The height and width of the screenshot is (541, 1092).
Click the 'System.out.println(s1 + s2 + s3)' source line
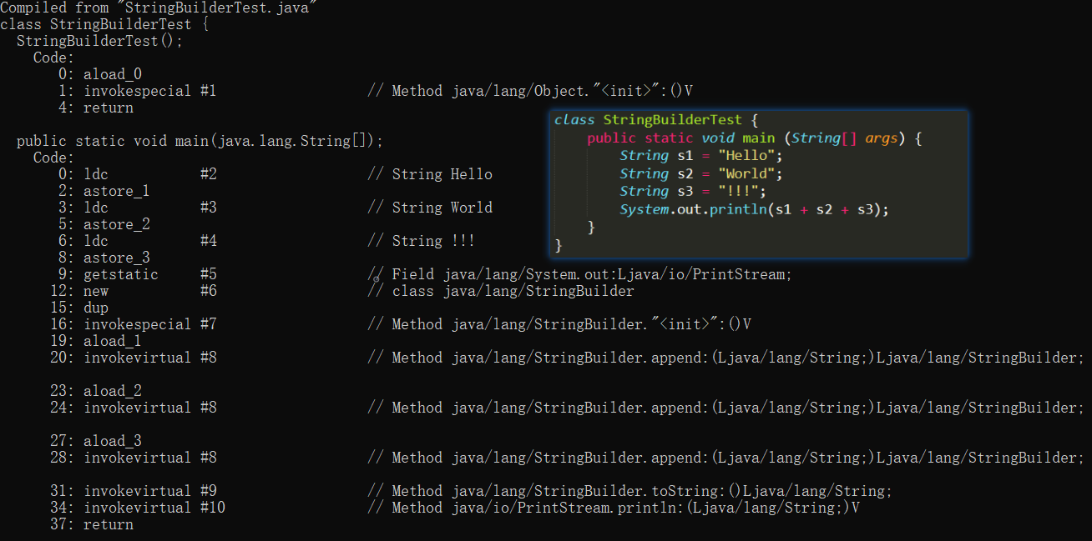tap(754, 209)
